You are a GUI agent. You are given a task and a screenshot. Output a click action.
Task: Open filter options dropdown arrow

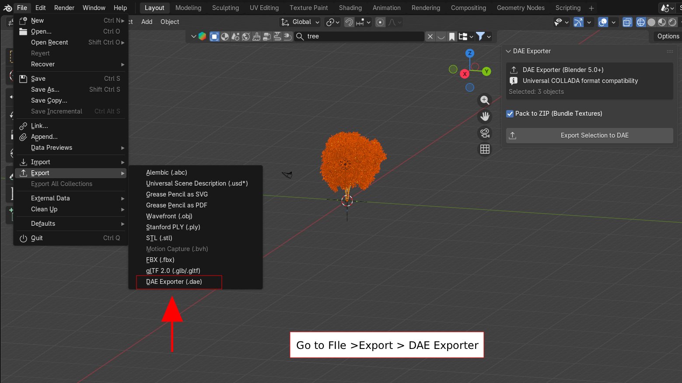point(489,36)
